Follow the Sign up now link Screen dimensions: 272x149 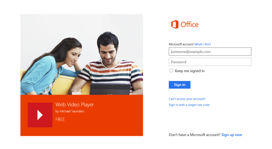tap(232, 135)
